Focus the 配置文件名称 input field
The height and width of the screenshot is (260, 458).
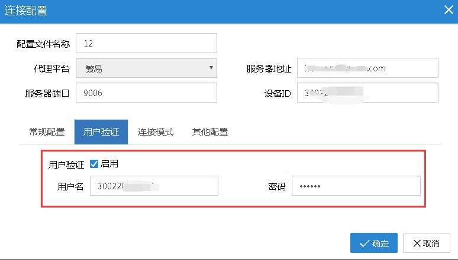[x=147, y=43]
